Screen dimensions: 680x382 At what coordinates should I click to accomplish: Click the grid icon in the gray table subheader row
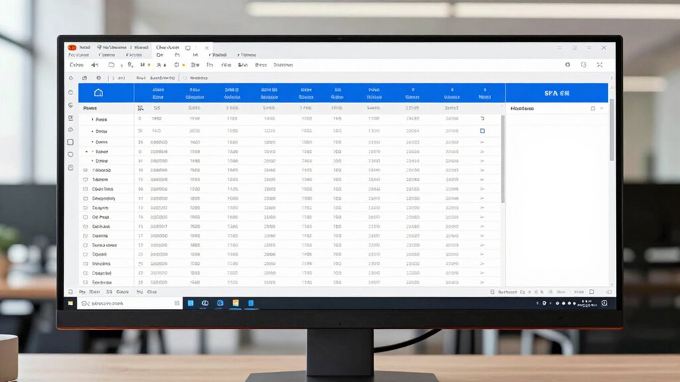click(x=140, y=108)
